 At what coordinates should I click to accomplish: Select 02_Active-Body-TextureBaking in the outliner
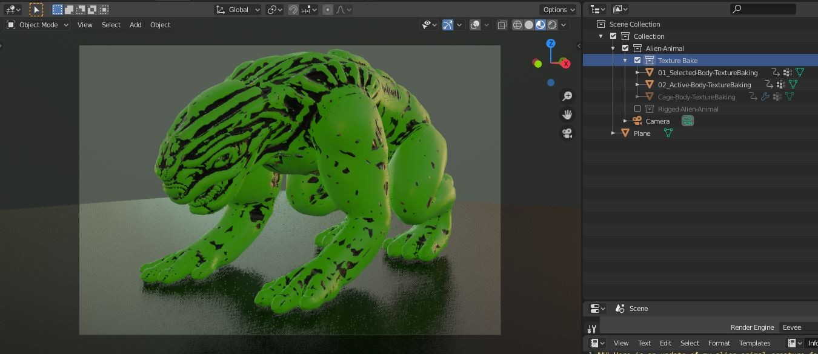(x=705, y=84)
